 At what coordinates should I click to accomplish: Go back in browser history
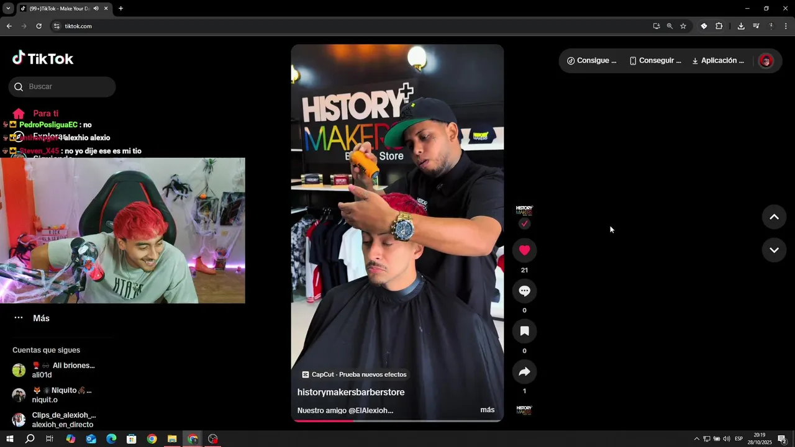[x=9, y=26]
